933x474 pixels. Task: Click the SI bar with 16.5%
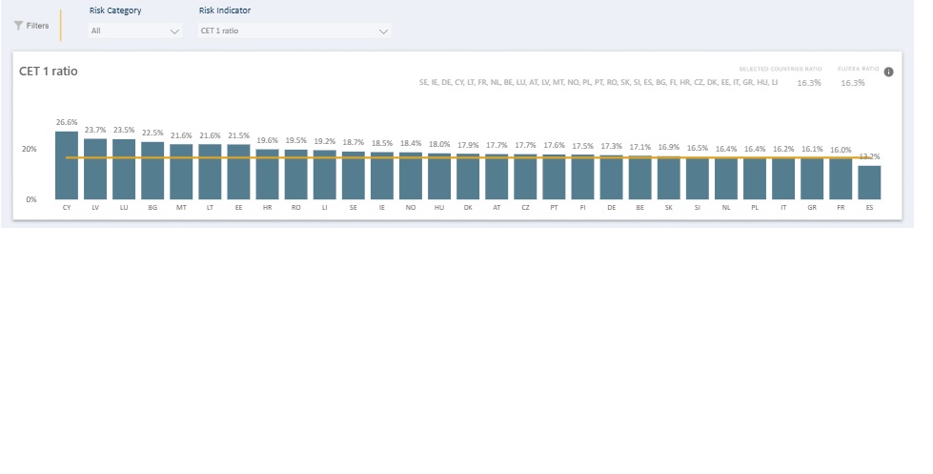pyautogui.click(x=698, y=178)
